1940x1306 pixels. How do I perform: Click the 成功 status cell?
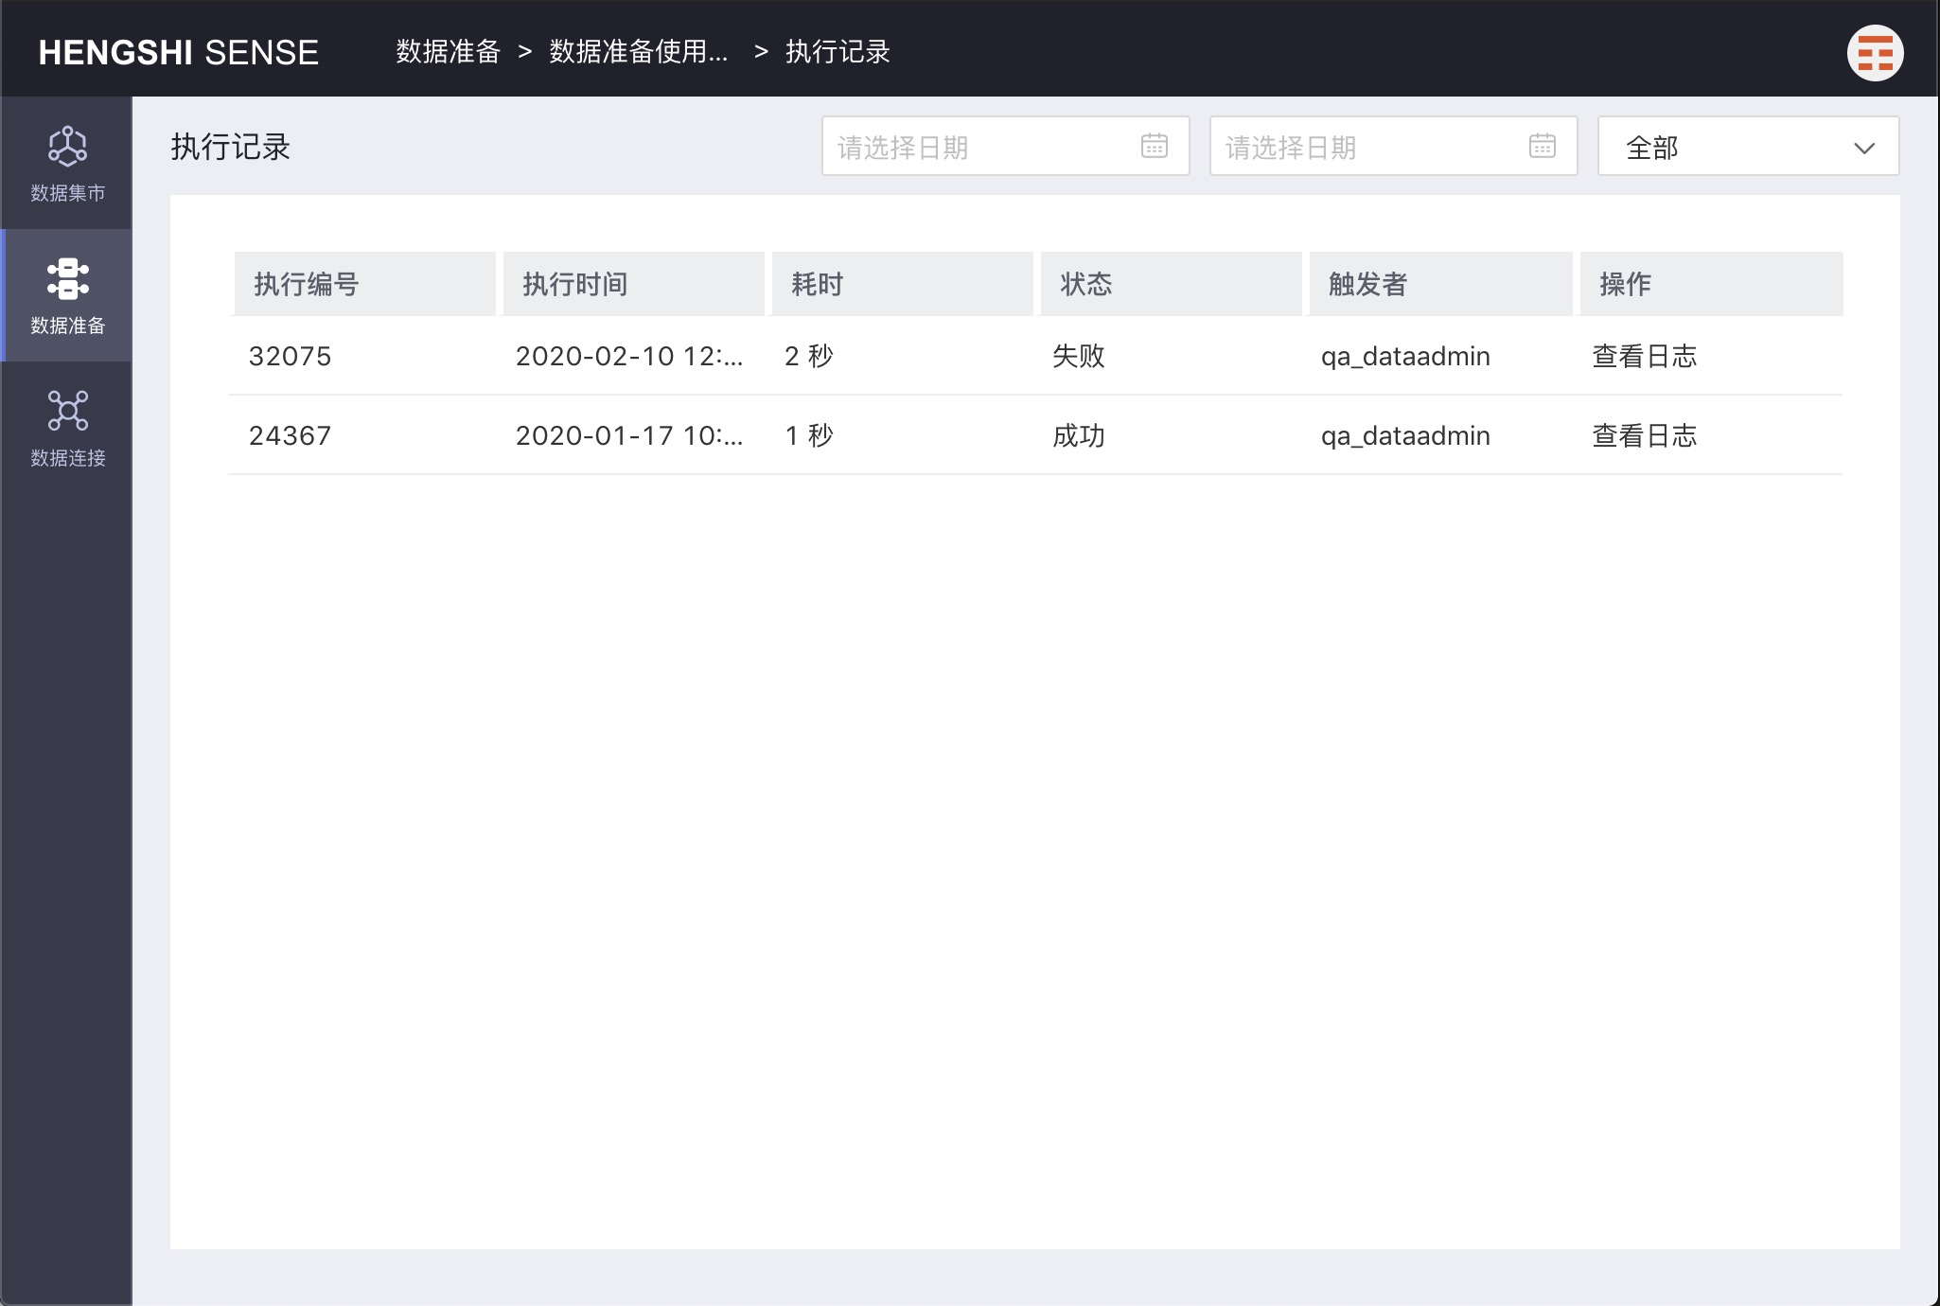click(1079, 435)
